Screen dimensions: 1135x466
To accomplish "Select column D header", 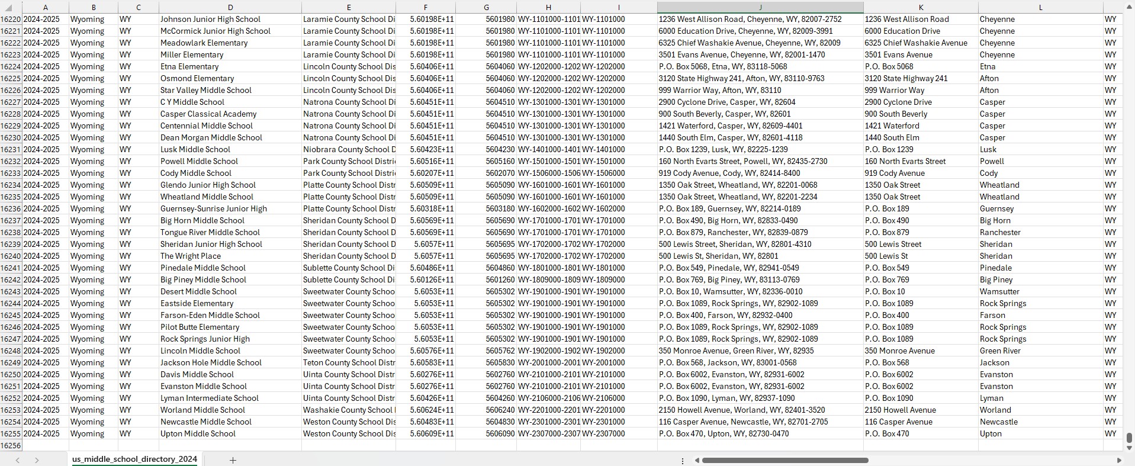I will coord(230,8).
